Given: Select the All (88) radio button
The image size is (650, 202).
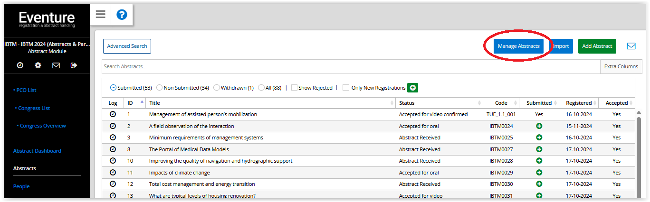Looking at the screenshot, I should (x=261, y=88).
